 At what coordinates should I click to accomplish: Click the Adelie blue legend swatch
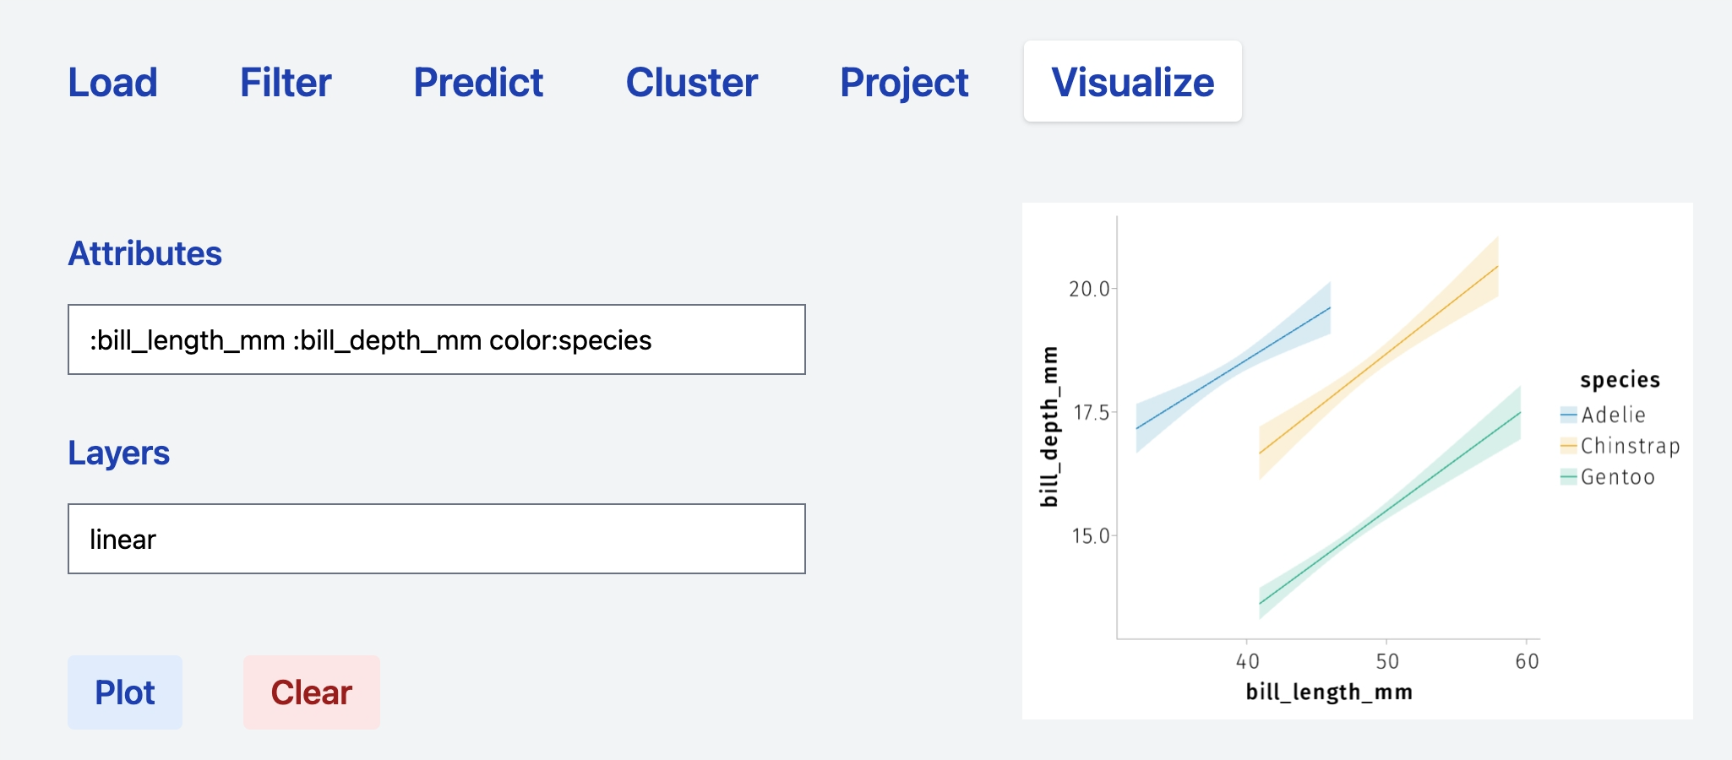1569,415
